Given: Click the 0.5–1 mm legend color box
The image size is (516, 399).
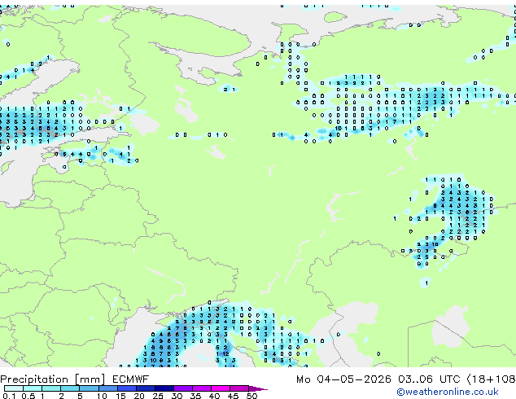Looking at the screenshot, I should [x=33, y=388].
